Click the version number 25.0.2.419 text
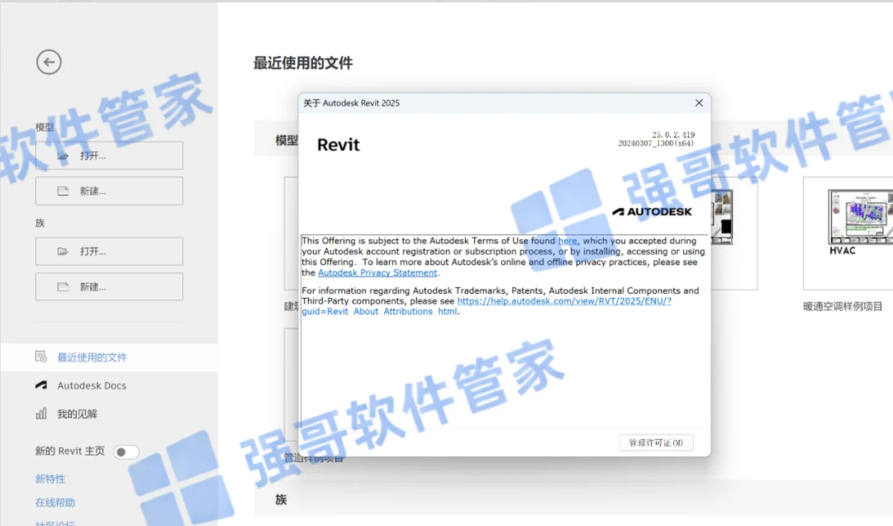Screen dimensions: 893x526 point(673,135)
